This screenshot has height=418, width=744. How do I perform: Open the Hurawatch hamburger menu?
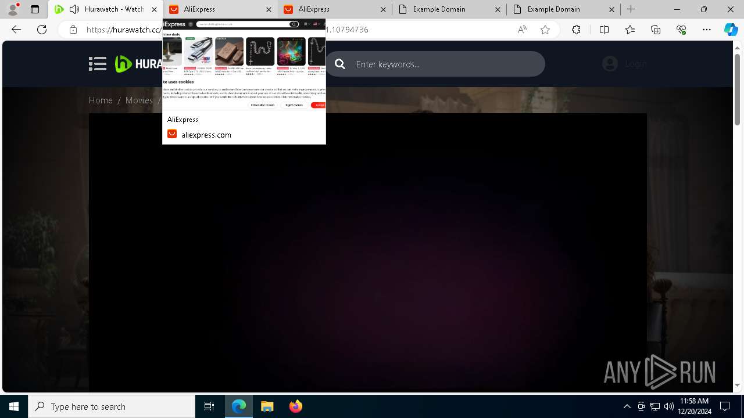click(98, 64)
